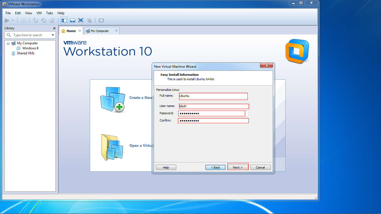
Task: Click the Help button
Action: pos(166,167)
